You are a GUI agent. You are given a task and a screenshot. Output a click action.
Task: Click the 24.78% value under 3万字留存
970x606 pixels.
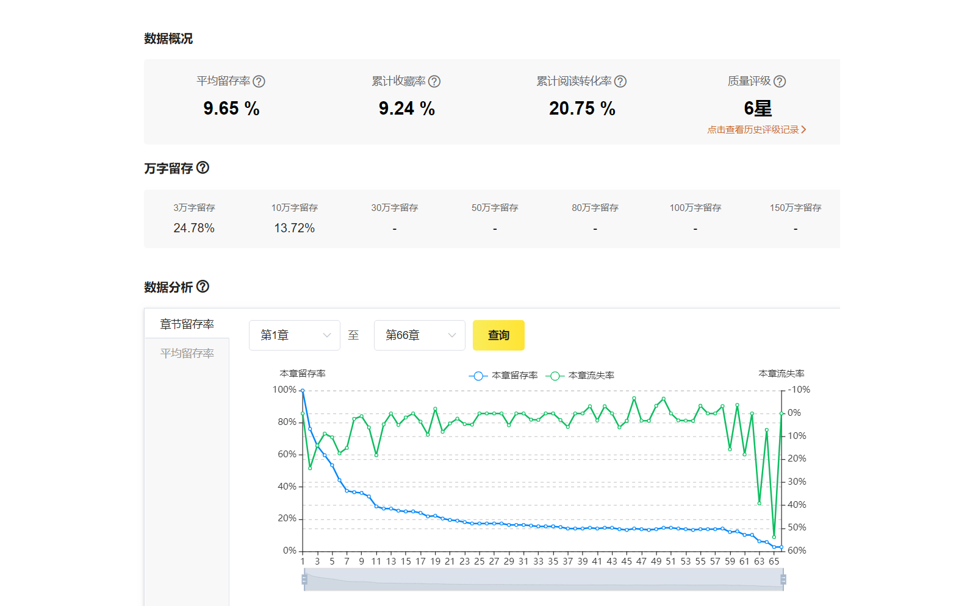tap(194, 228)
